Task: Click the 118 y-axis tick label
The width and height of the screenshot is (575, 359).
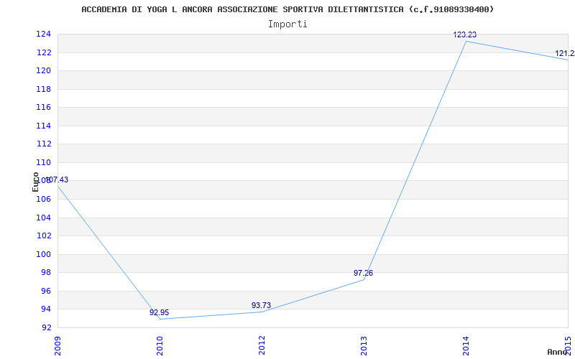Action: [43, 89]
